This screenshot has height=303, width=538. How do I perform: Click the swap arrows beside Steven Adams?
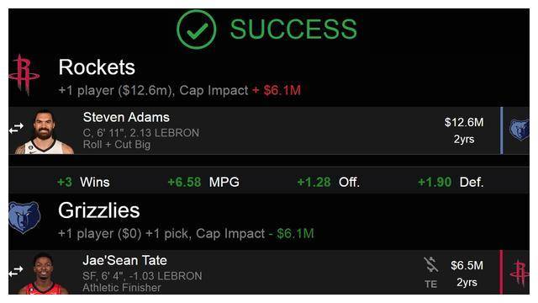coord(16,128)
